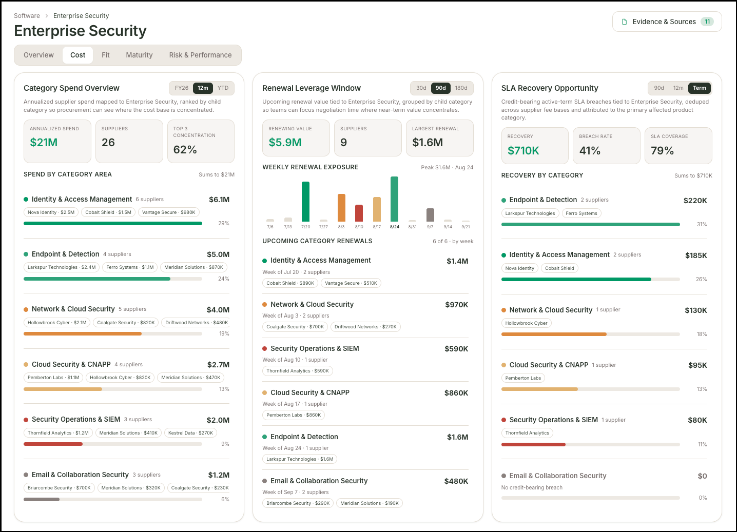Image resolution: width=737 pixels, height=532 pixels.
Task: Set Category Spend period to FY26
Action: pos(182,88)
